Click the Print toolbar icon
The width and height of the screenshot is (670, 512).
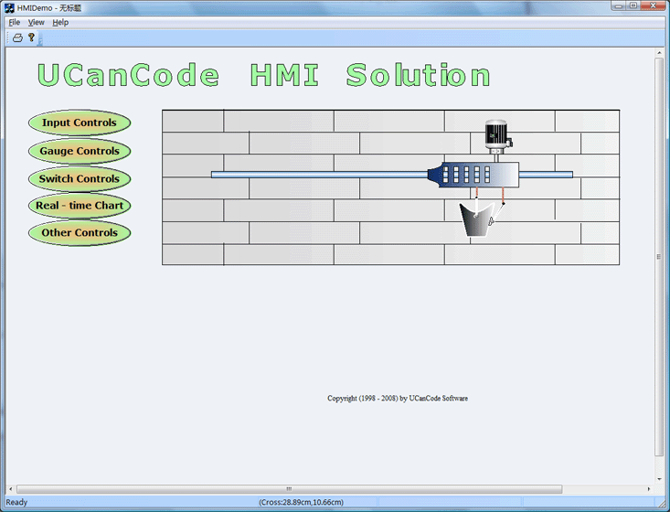click(x=17, y=37)
